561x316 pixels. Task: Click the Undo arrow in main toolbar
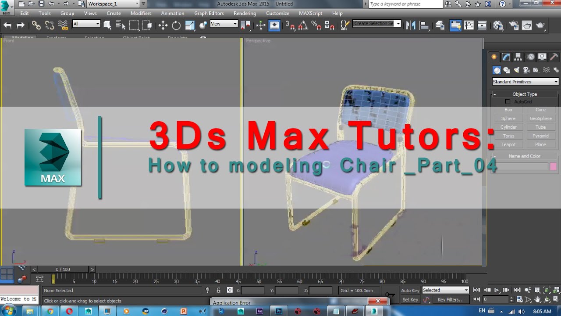(8, 25)
